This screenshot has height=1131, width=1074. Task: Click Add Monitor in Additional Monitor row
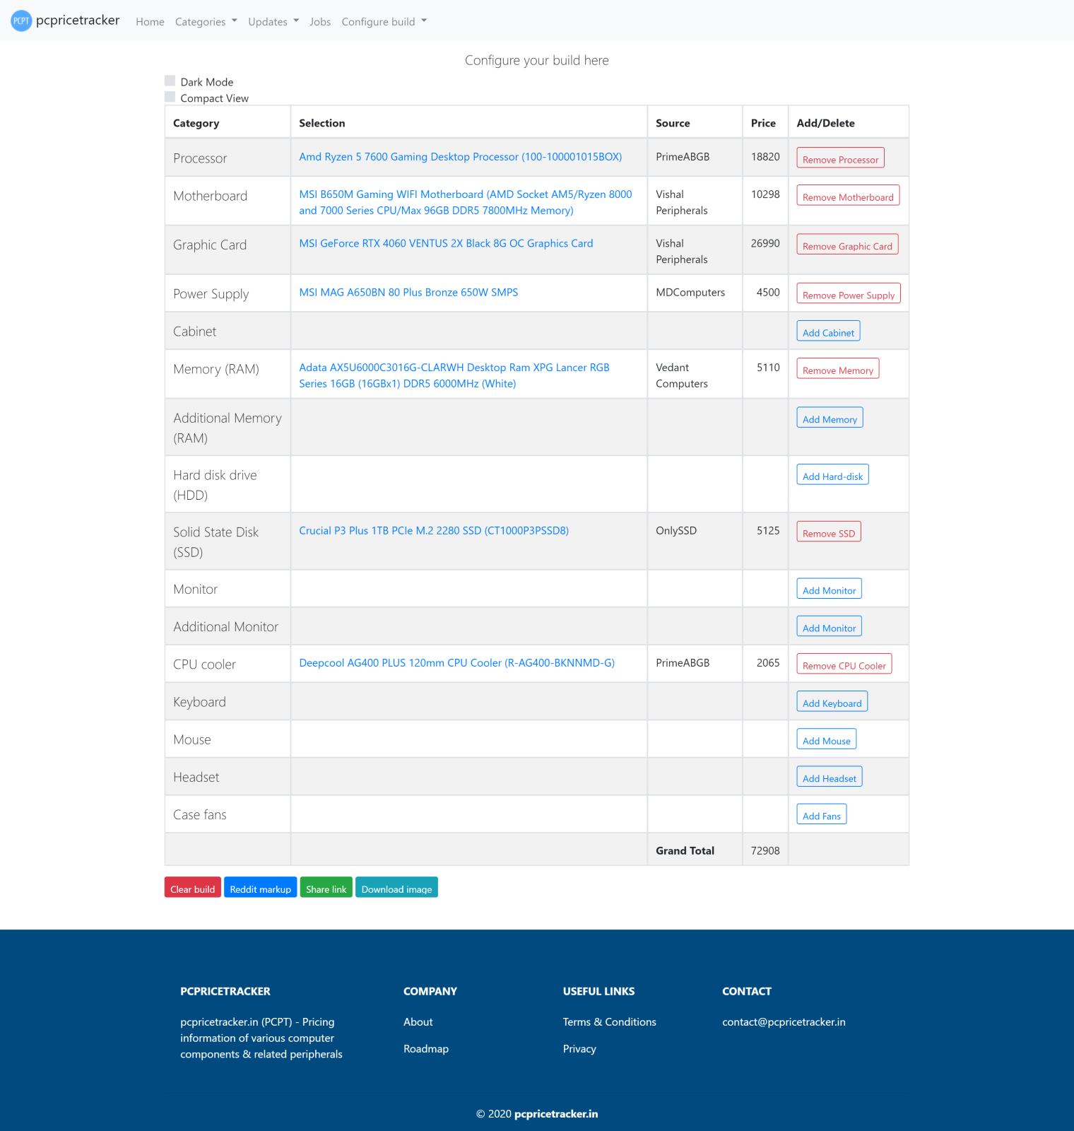829,626
